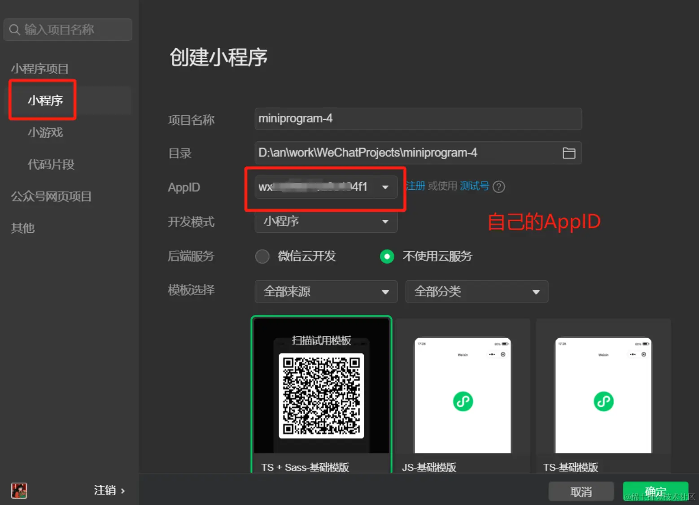The width and height of the screenshot is (699, 505).
Task: Click the 测试号 link
Action: pos(474,186)
